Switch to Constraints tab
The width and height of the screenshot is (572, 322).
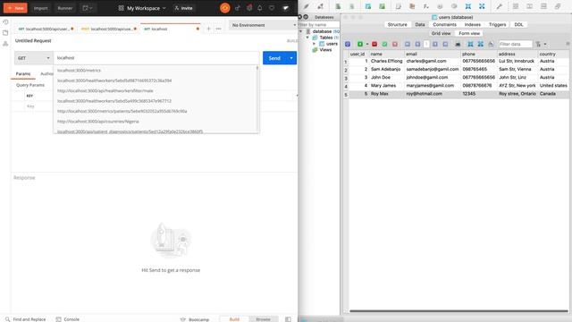tap(444, 24)
